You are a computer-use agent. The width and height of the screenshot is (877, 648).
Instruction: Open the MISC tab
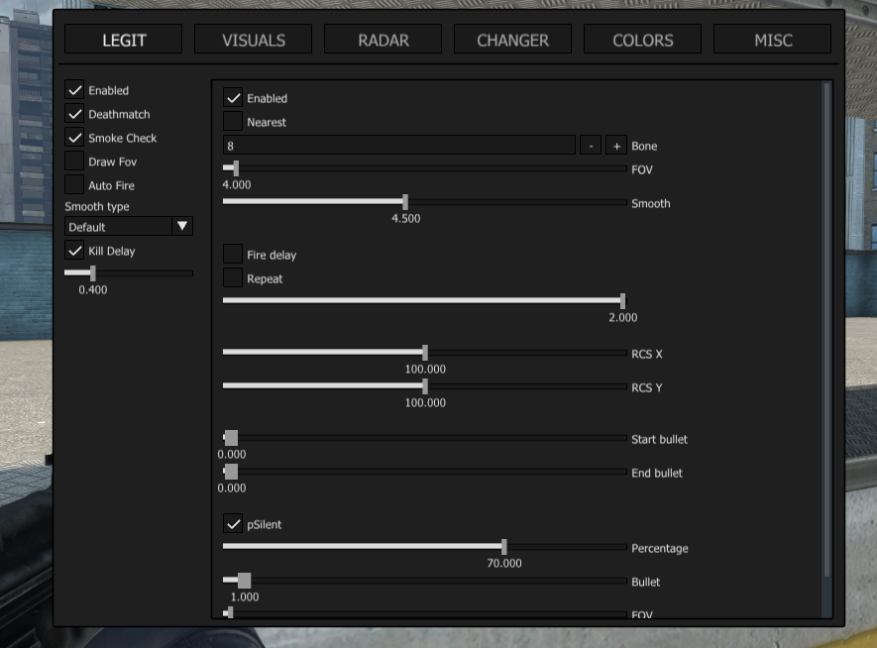(772, 40)
